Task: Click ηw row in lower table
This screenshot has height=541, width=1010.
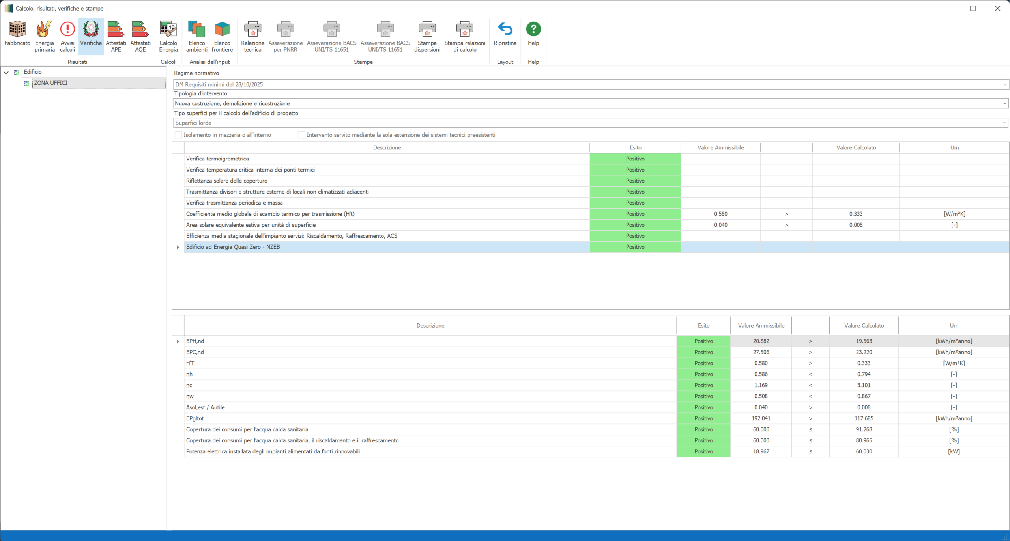Action: click(597, 396)
